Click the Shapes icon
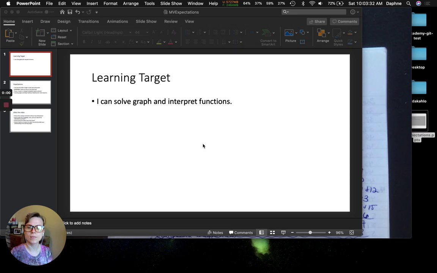This screenshot has width=437, height=273. [302, 32]
